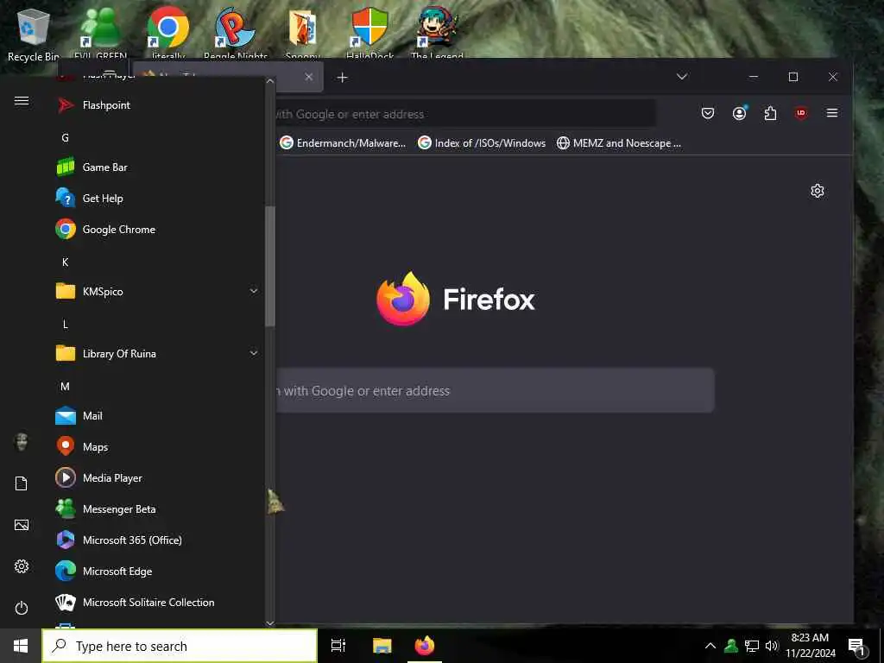Open Pictures from Start sidebar
Viewport: 884px width, 663px height.
(x=22, y=525)
